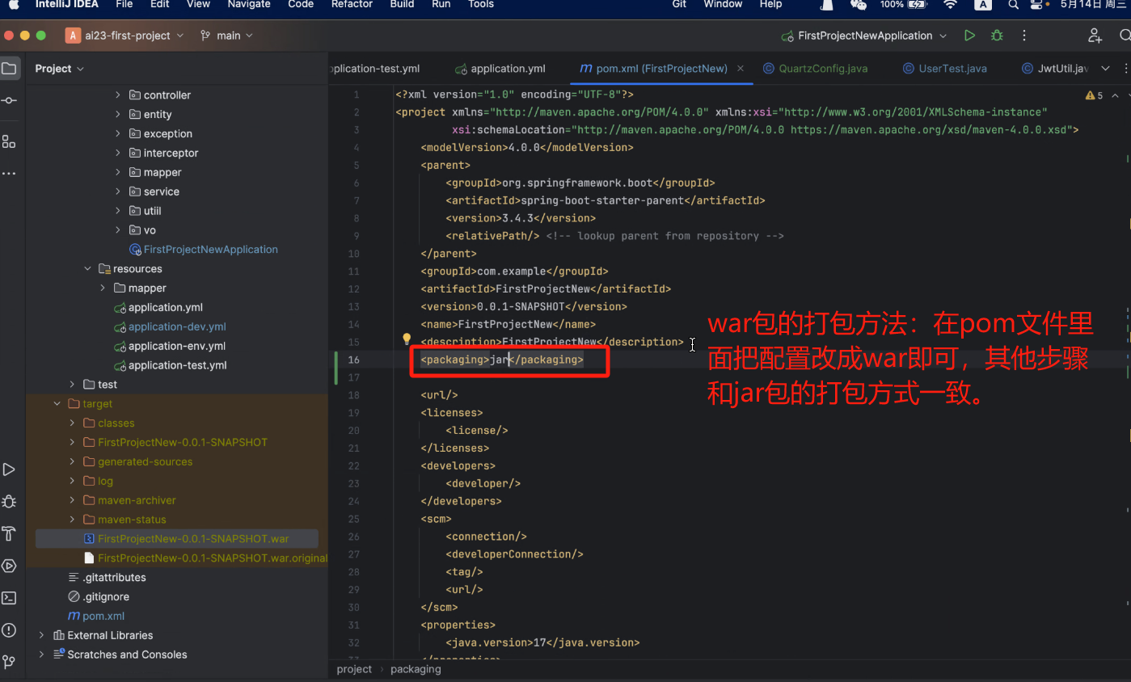The image size is (1131, 682).
Task: Open the Project view mode dropdown
Action: click(x=60, y=69)
